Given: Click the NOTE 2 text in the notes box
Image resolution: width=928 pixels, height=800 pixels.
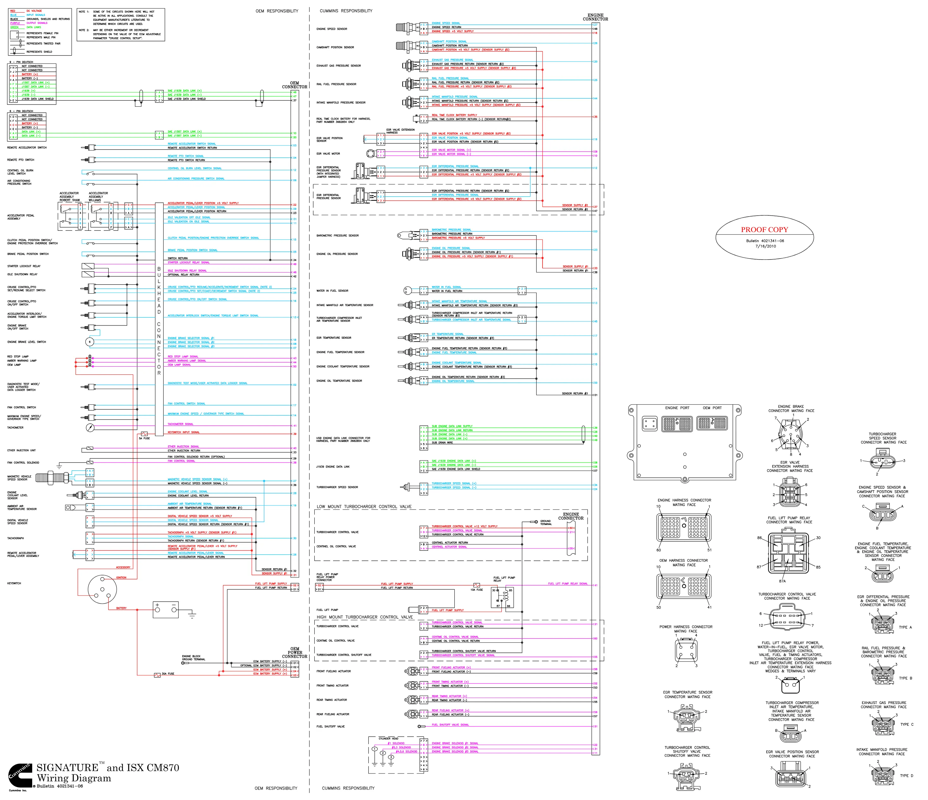Looking at the screenshot, I should click(x=120, y=34).
